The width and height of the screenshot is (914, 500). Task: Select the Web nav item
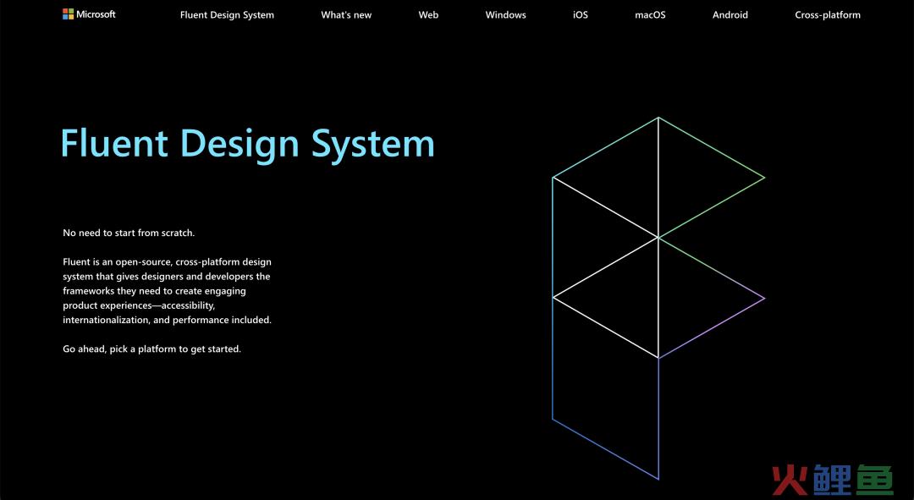click(428, 15)
